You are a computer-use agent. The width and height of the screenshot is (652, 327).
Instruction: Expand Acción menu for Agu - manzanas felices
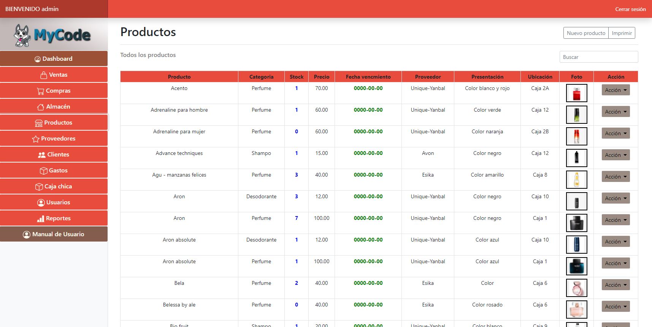(616, 177)
